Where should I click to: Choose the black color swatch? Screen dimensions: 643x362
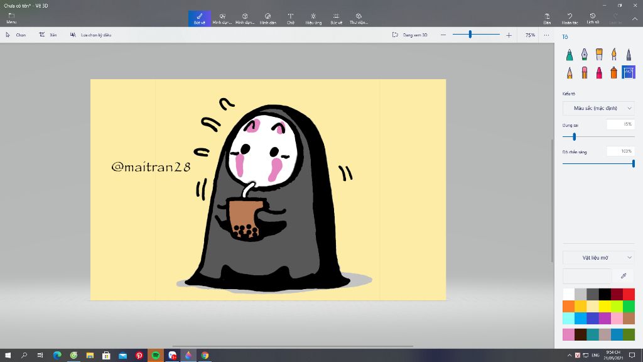point(605,294)
